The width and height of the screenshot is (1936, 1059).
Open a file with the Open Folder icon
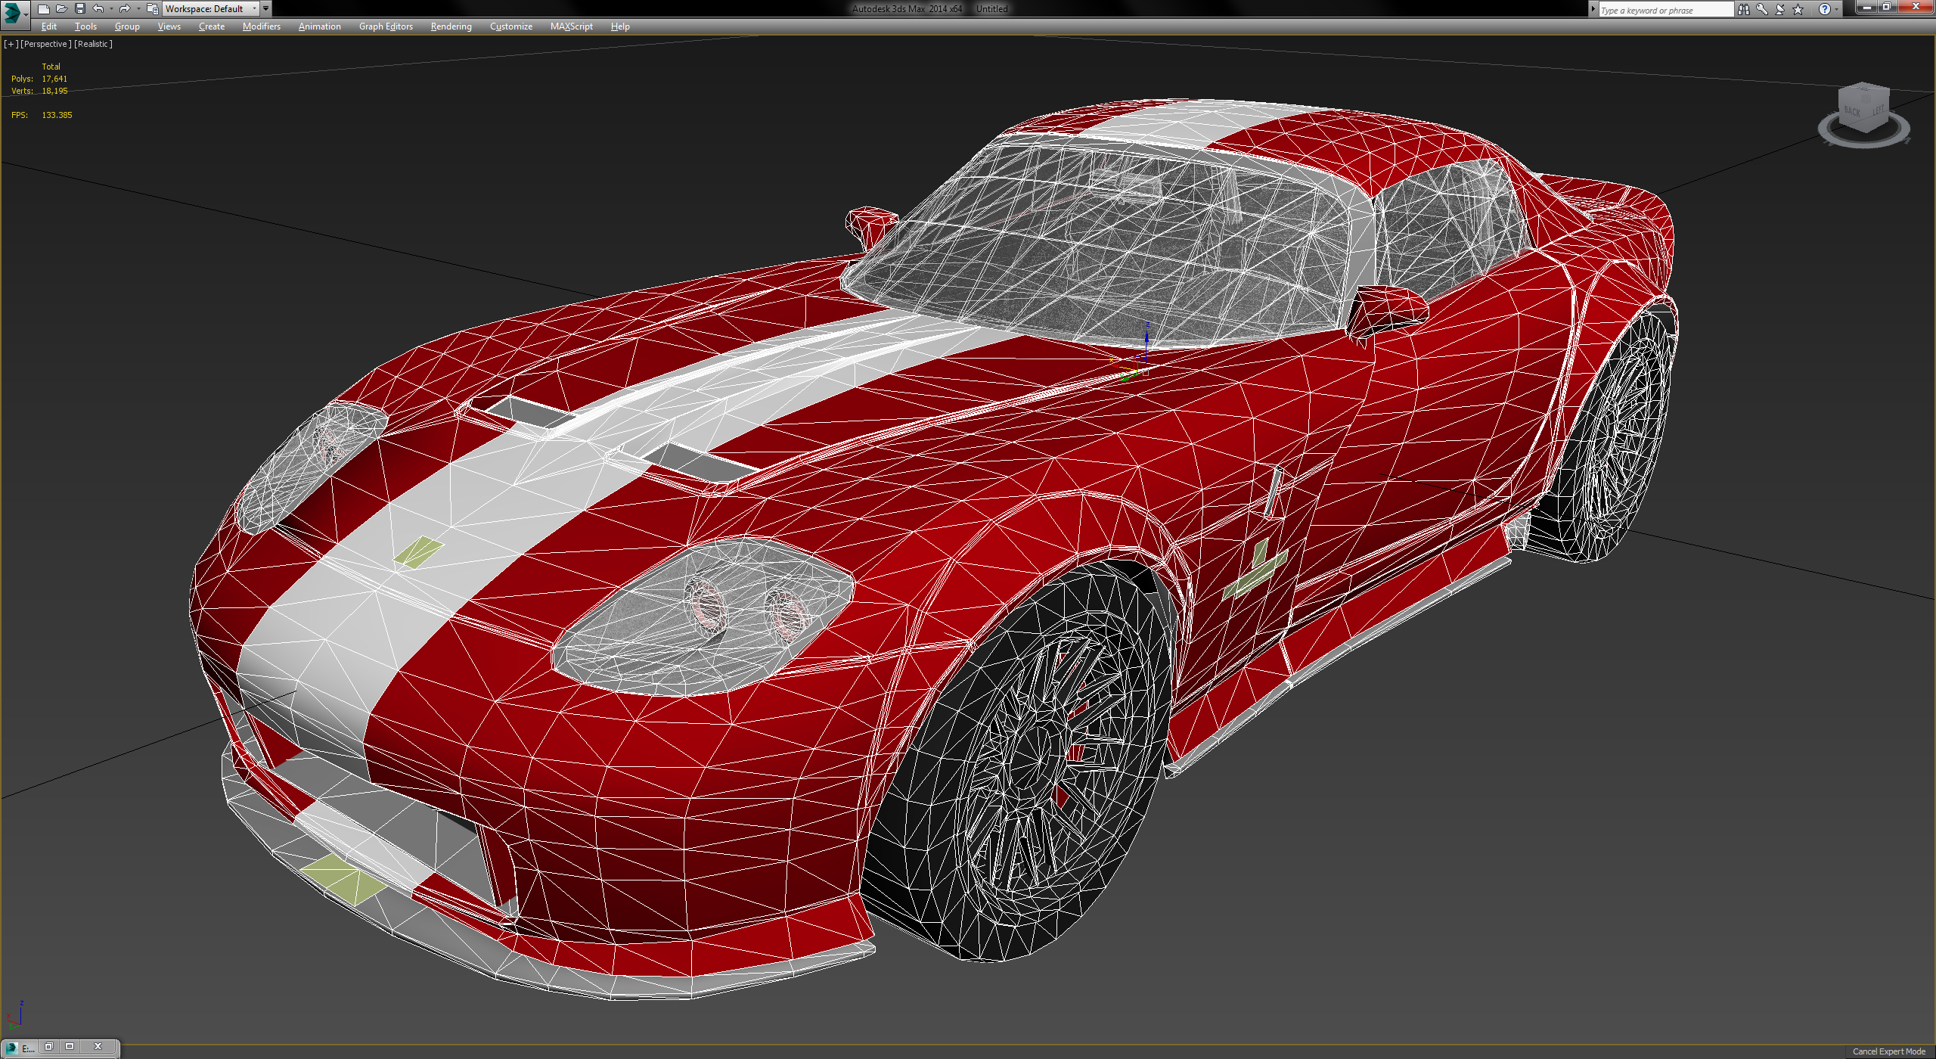coord(63,8)
